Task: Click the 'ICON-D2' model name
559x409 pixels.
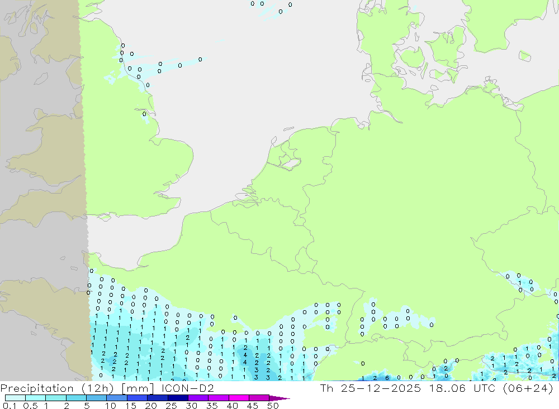Action: (188, 388)
